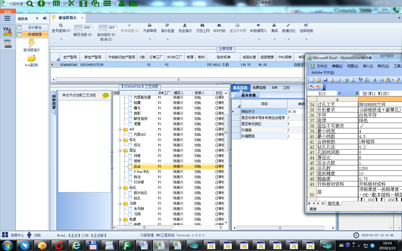Click the green scissors icon
The image size is (402, 251).
coord(71,3)
